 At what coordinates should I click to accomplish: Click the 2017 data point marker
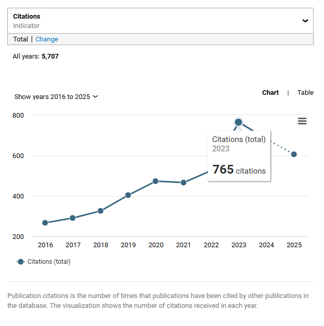[x=73, y=218]
